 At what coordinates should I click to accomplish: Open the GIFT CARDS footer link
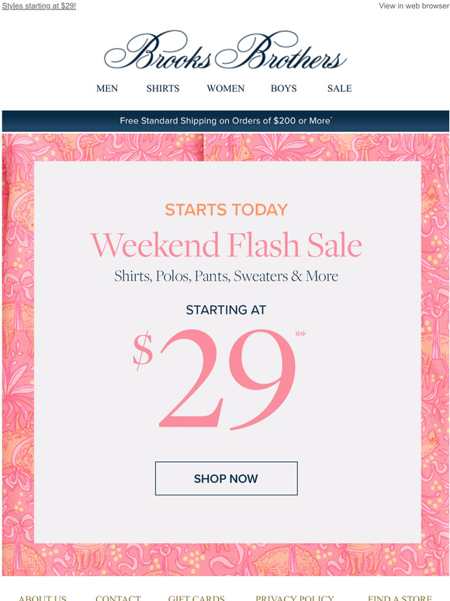196,598
